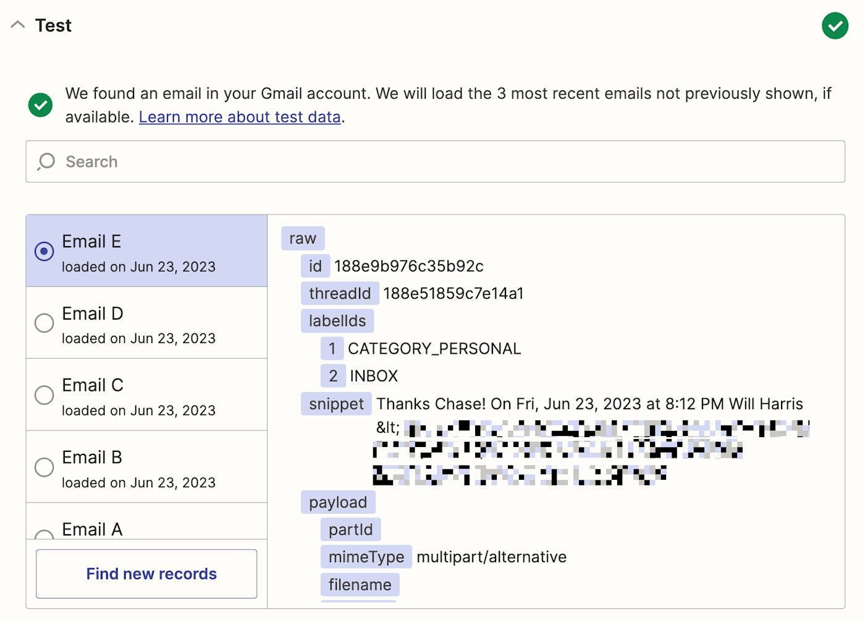The width and height of the screenshot is (865, 622).
Task: Click the id value 188e9b976c35b92c
Action: coord(409,266)
